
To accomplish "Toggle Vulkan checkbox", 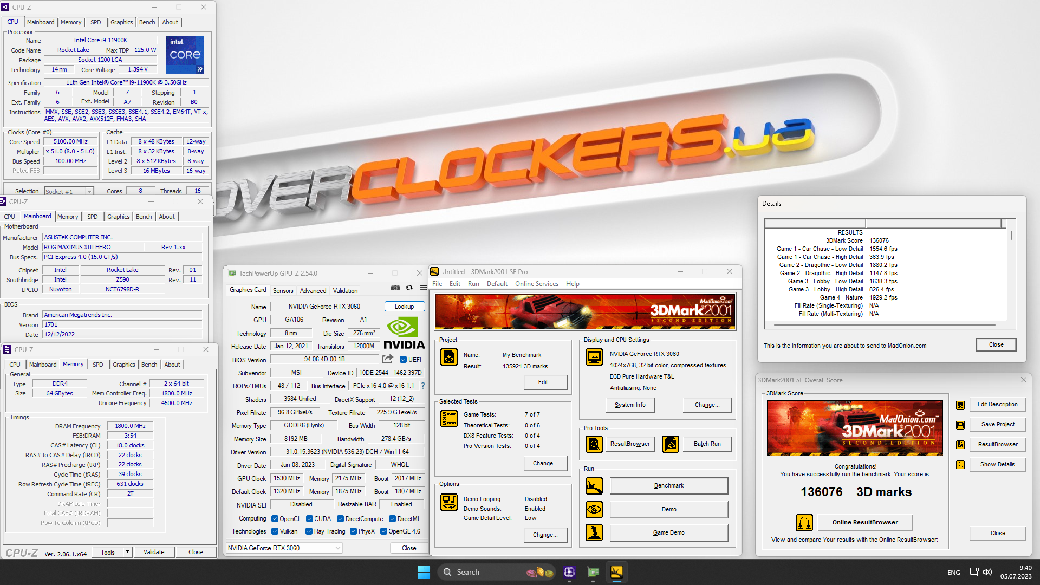I will (275, 531).
